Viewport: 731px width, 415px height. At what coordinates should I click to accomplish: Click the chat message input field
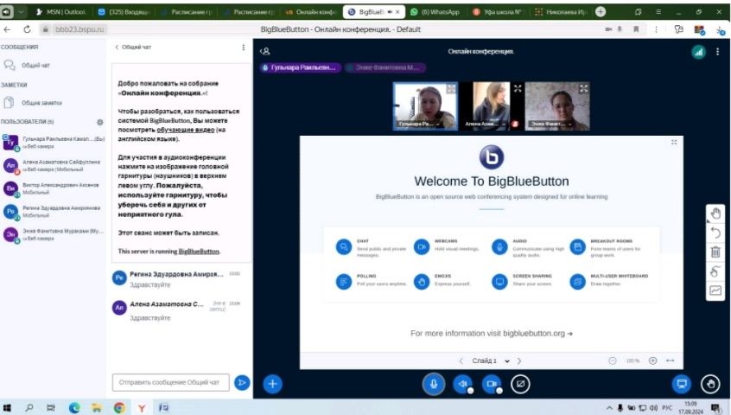[x=171, y=381]
